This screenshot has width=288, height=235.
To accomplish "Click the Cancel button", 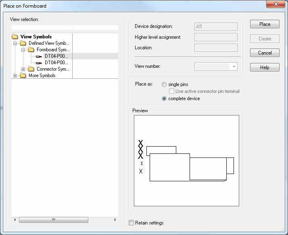I will (265, 53).
